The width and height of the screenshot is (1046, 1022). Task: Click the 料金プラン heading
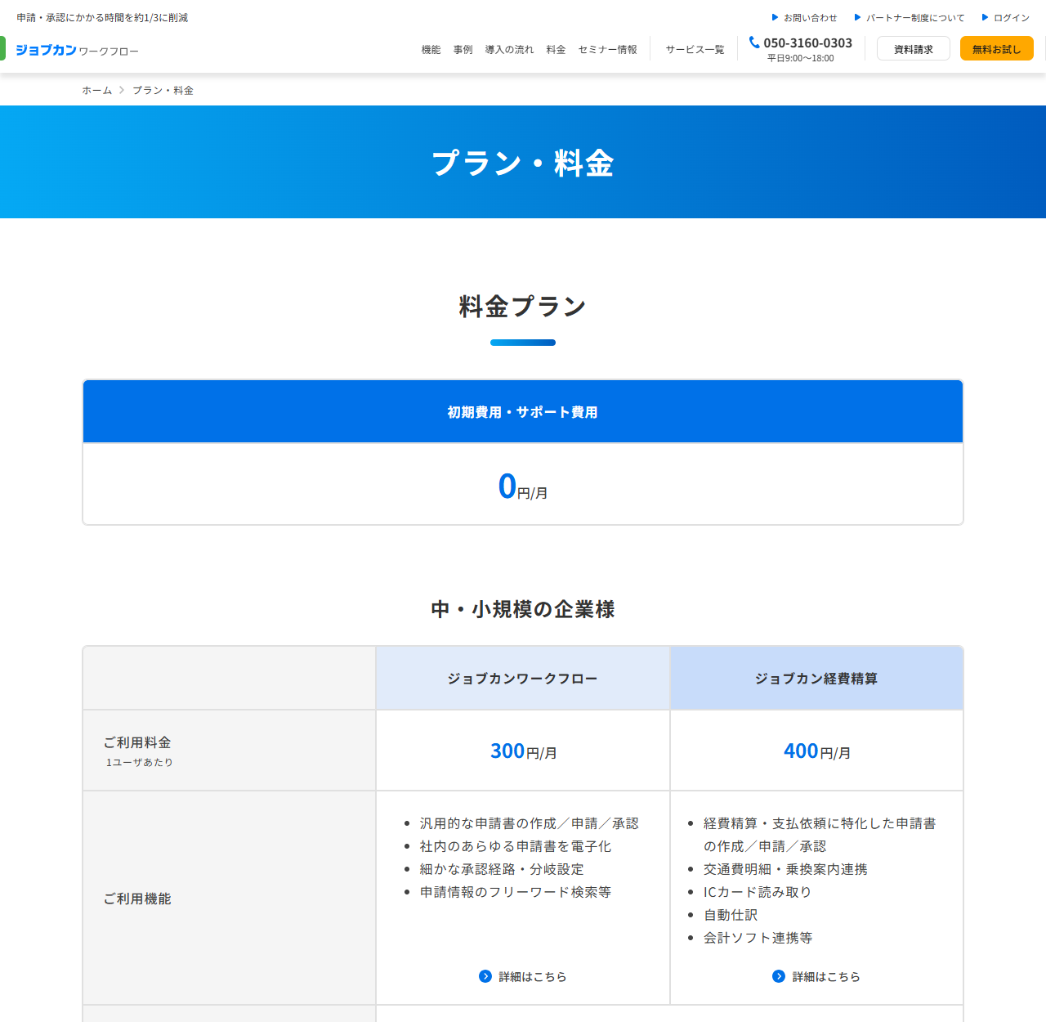523,307
